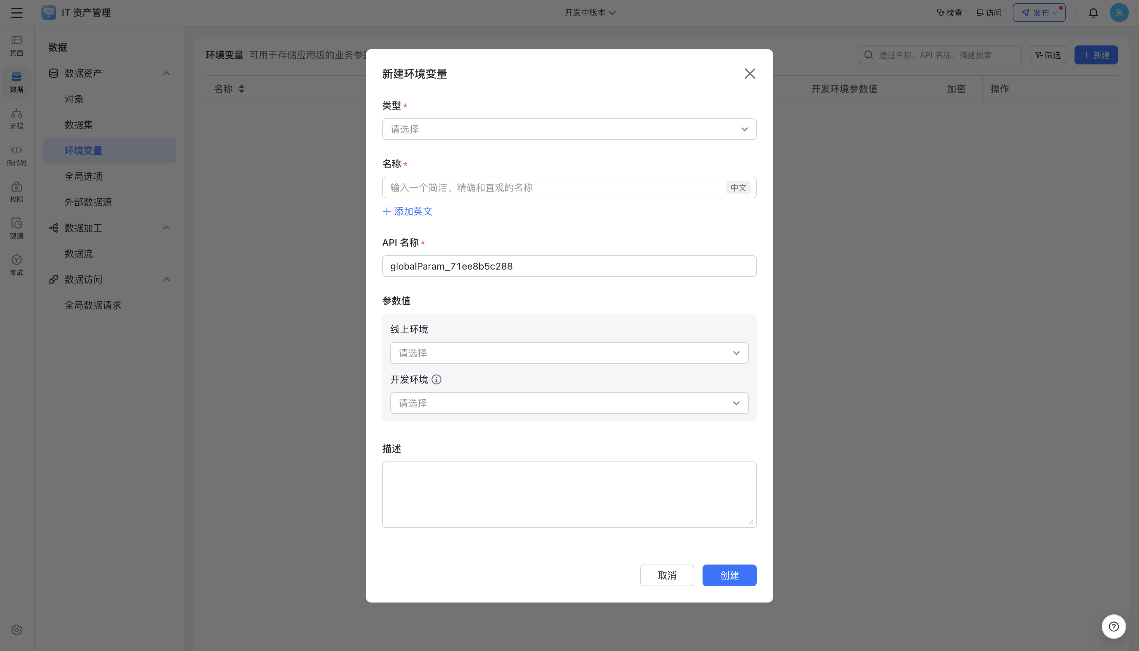Viewport: 1139px width, 651px height.
Task: Select 外部数据源 in the data menu
Action: coord(109,202)
